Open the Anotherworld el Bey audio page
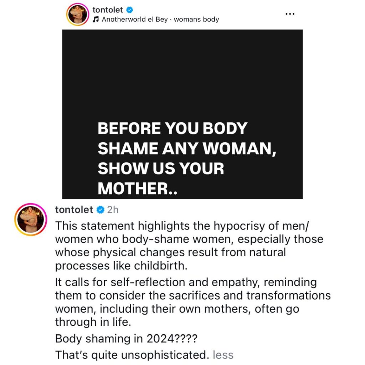This screenshot has height=365, width=365. [x=134, y=19]
